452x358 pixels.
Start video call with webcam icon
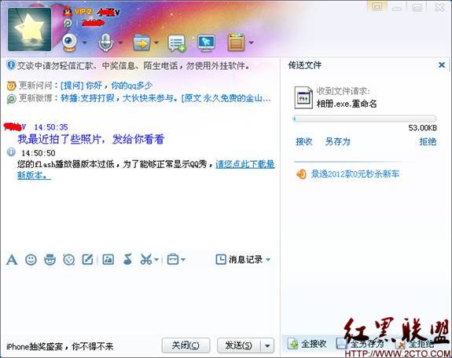[x=69, y=42]
